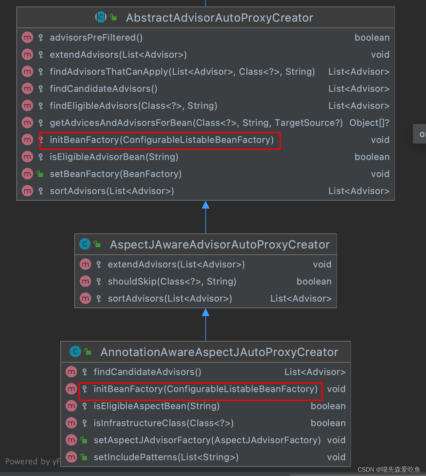Click the class icon of AspectJAwareAdvisorAutoProxyCreator
Viewport: 426px width, 476px height.
(85, 244)
